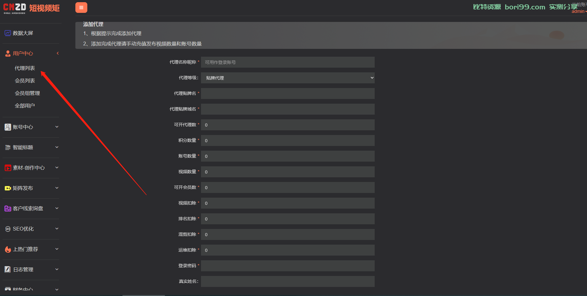Focus the 代理贴牌域名 input field
The height and width of the screenshot is (296, 587).
(x=288, y=109)
